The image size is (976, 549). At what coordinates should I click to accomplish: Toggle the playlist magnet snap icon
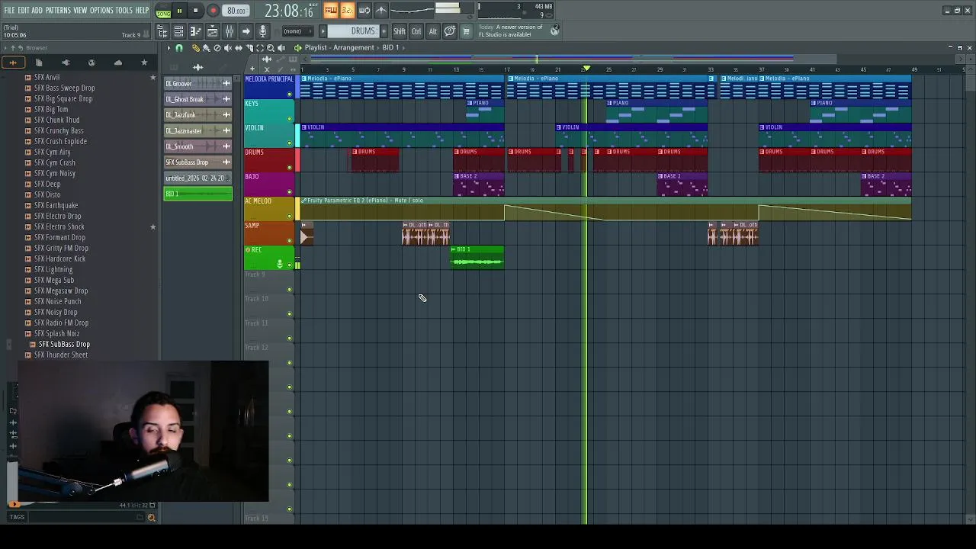click(x=179, y=48)
